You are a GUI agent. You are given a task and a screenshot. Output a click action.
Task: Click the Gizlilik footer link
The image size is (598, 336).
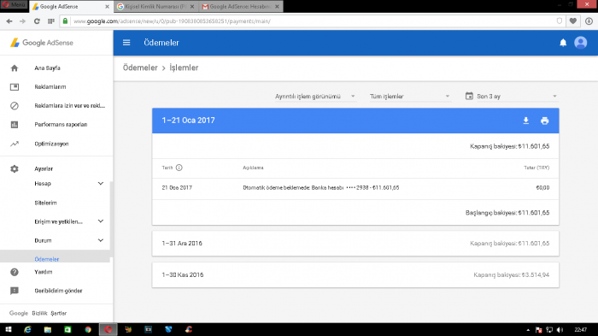coord(39,313)
